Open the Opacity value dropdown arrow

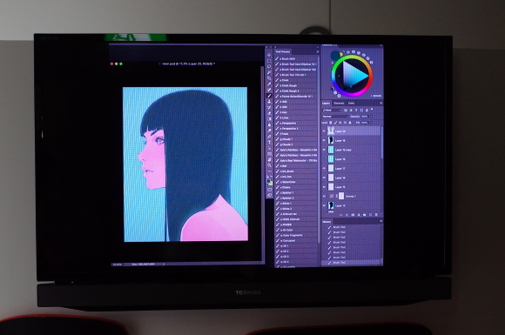(371, 117)
